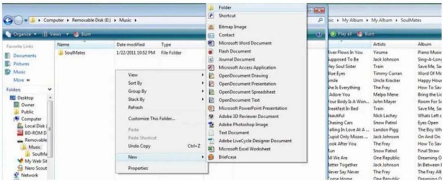Click Timmy Curran artist entry
The height and width of the screenshot is (181, 443).
tap(387, 73)
